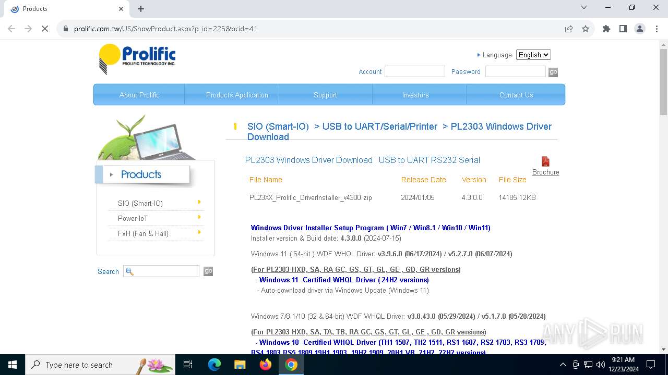This screenshot has width=668, height=375.
Task: Launch Microsoft Edge from taskbar
Action: (214, 365)
